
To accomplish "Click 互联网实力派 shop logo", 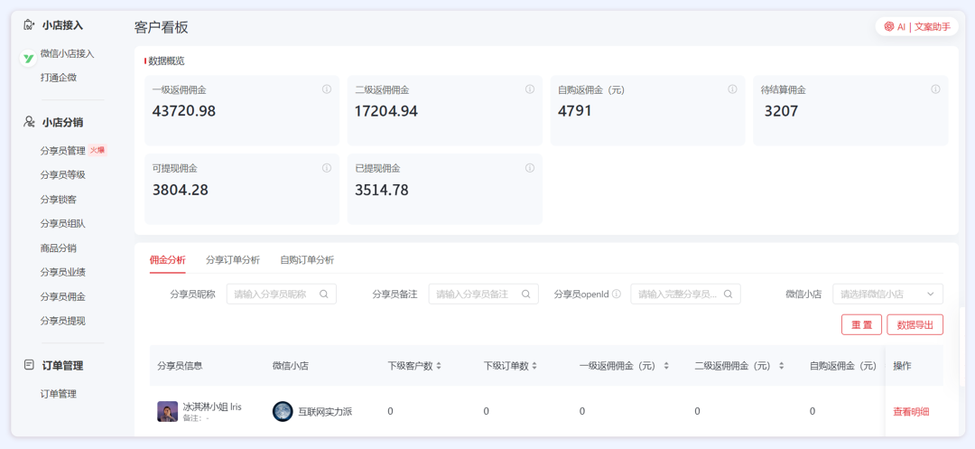I will (283, 412).
